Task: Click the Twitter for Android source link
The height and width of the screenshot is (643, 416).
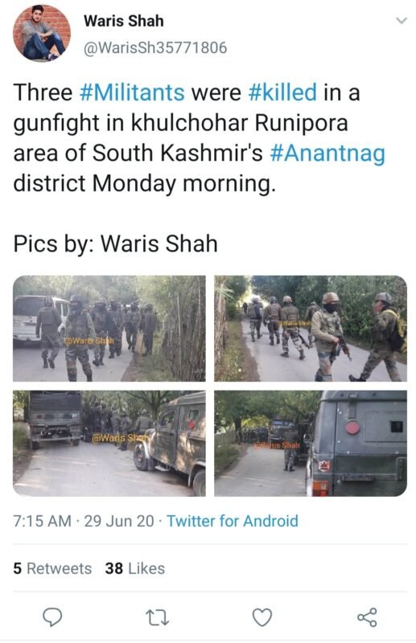Action: point(233,521)
